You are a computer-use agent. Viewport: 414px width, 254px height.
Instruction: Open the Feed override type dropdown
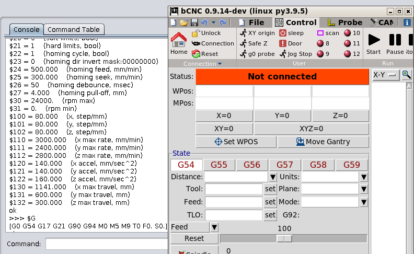pos(214,227)
